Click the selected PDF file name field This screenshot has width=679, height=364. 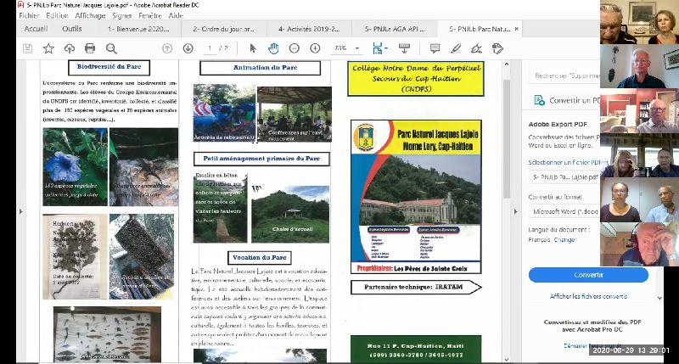coord(564,177)
